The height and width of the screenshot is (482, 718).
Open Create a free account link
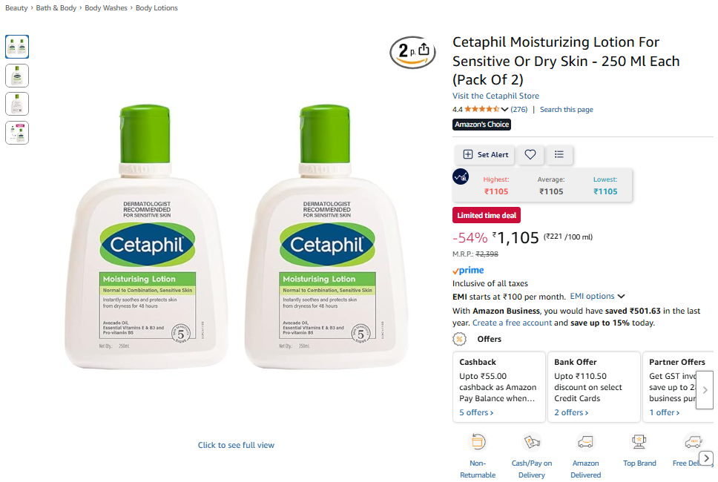(512, 323)
